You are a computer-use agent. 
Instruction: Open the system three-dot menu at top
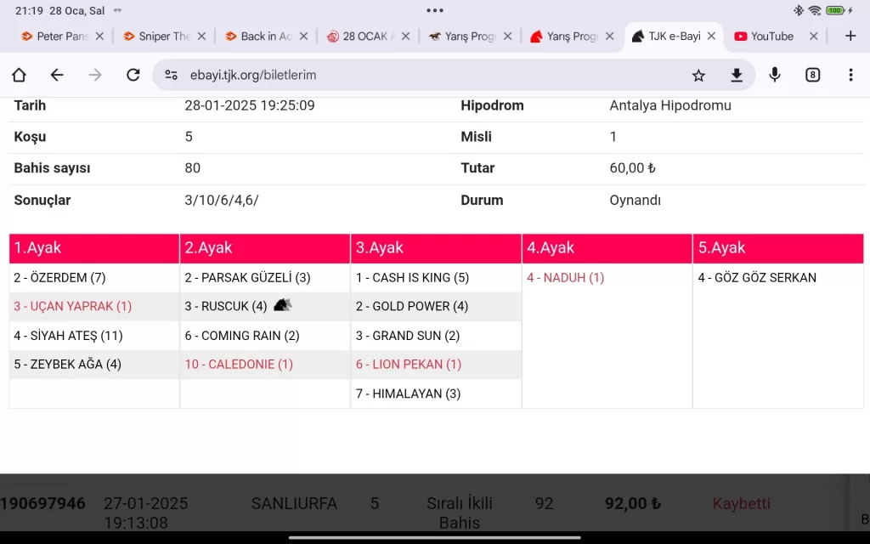[x=435, y=10]
